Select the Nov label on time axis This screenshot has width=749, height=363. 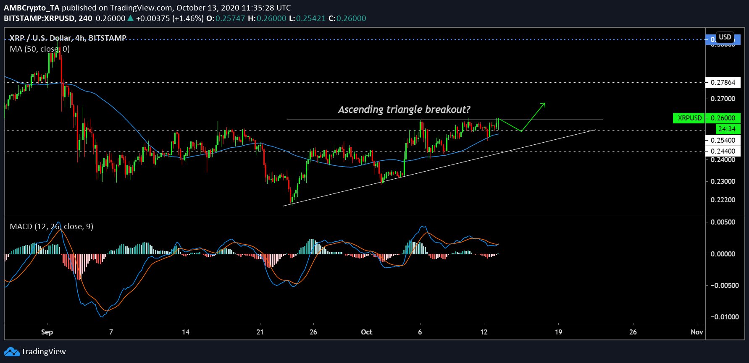coord(696,332)
